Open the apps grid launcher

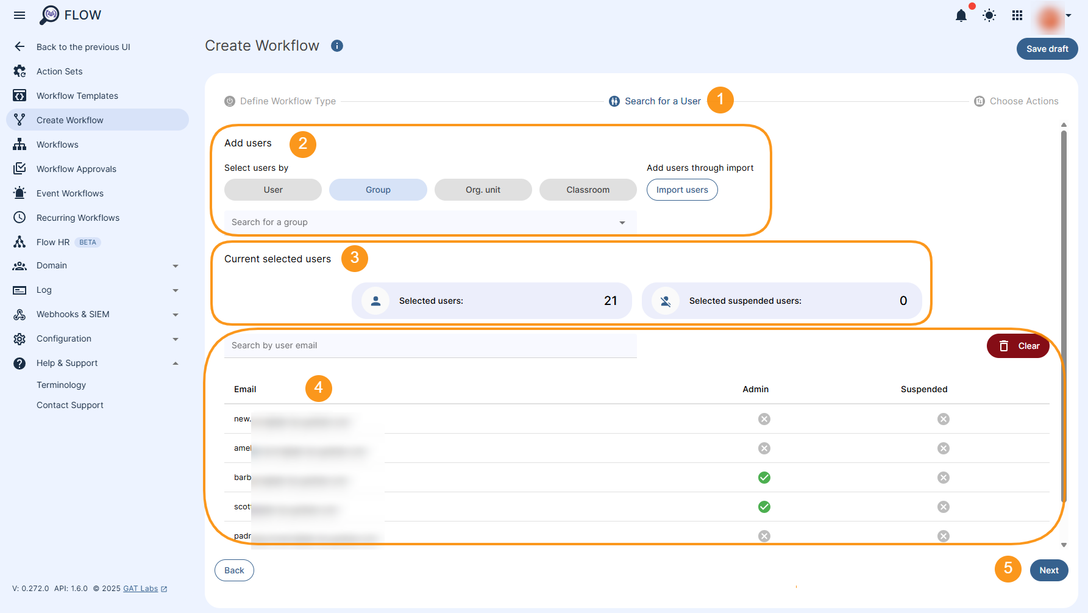1017,16
